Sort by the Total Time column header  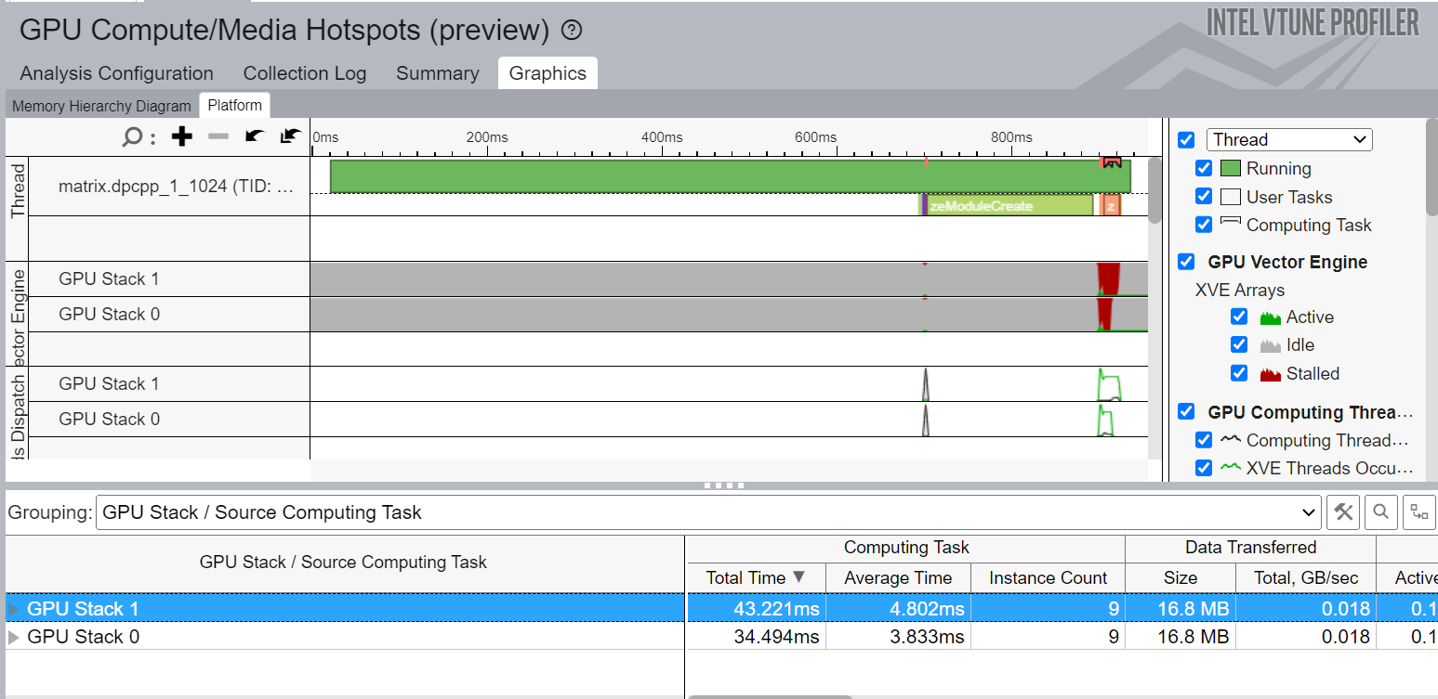(755, 577)
